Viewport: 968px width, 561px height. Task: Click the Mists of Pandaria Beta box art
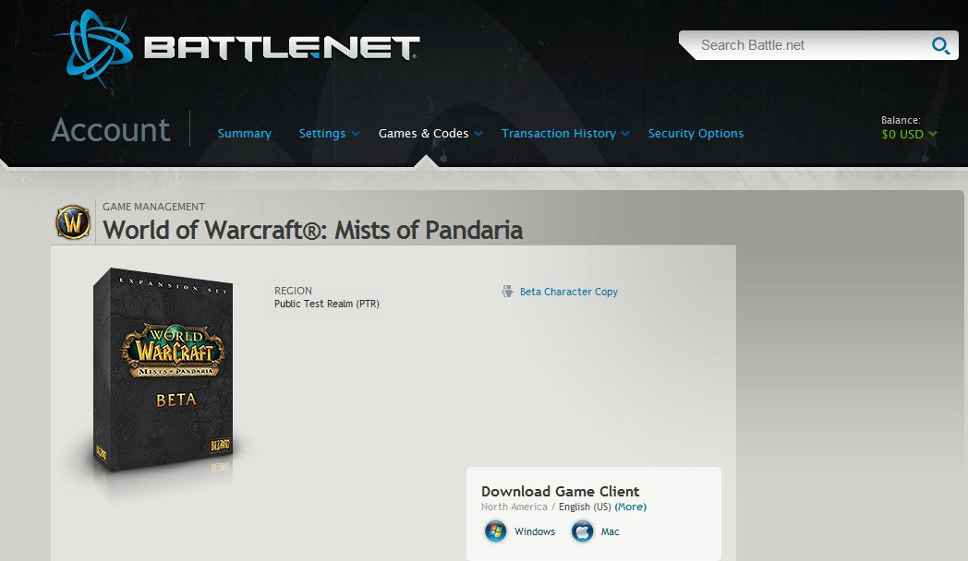pos(164,371)
